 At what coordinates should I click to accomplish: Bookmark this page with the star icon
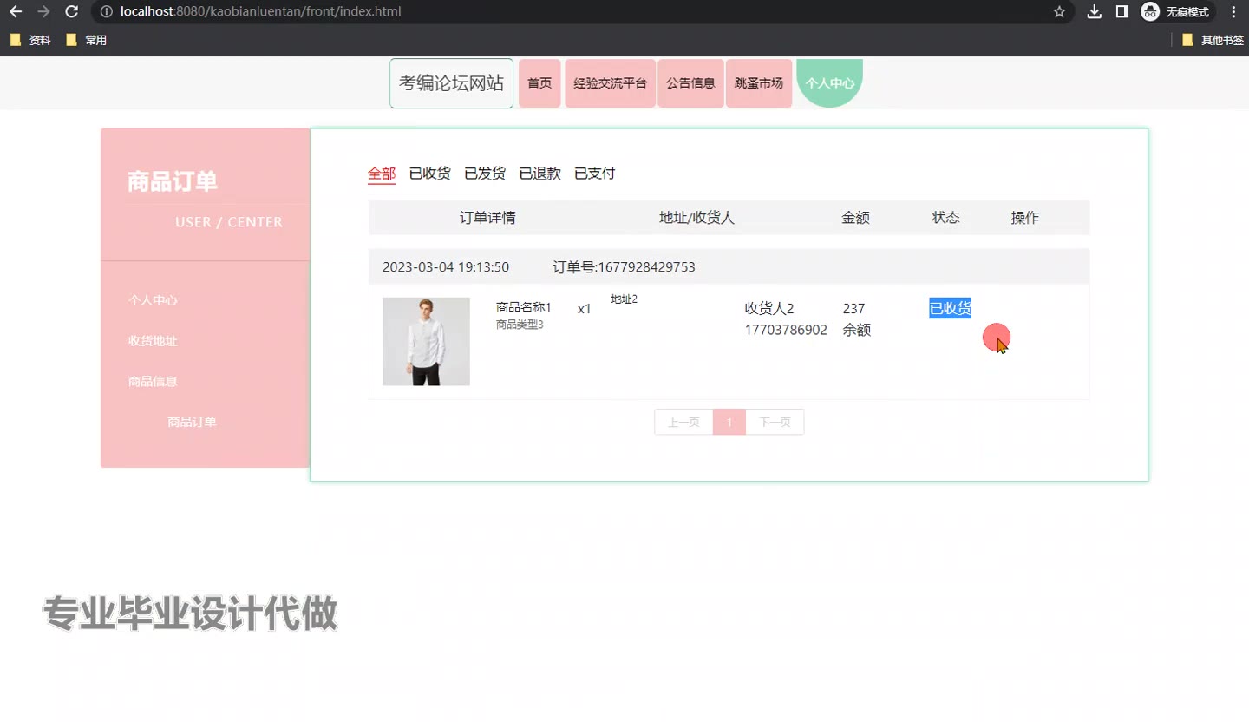[1059, 12]
